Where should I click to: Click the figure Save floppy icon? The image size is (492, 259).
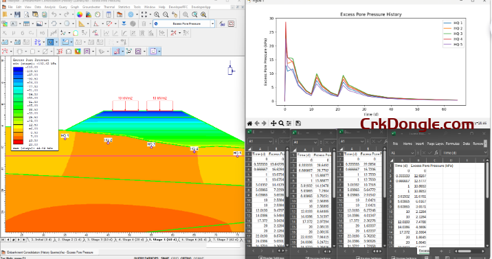[x=298, y=123]
